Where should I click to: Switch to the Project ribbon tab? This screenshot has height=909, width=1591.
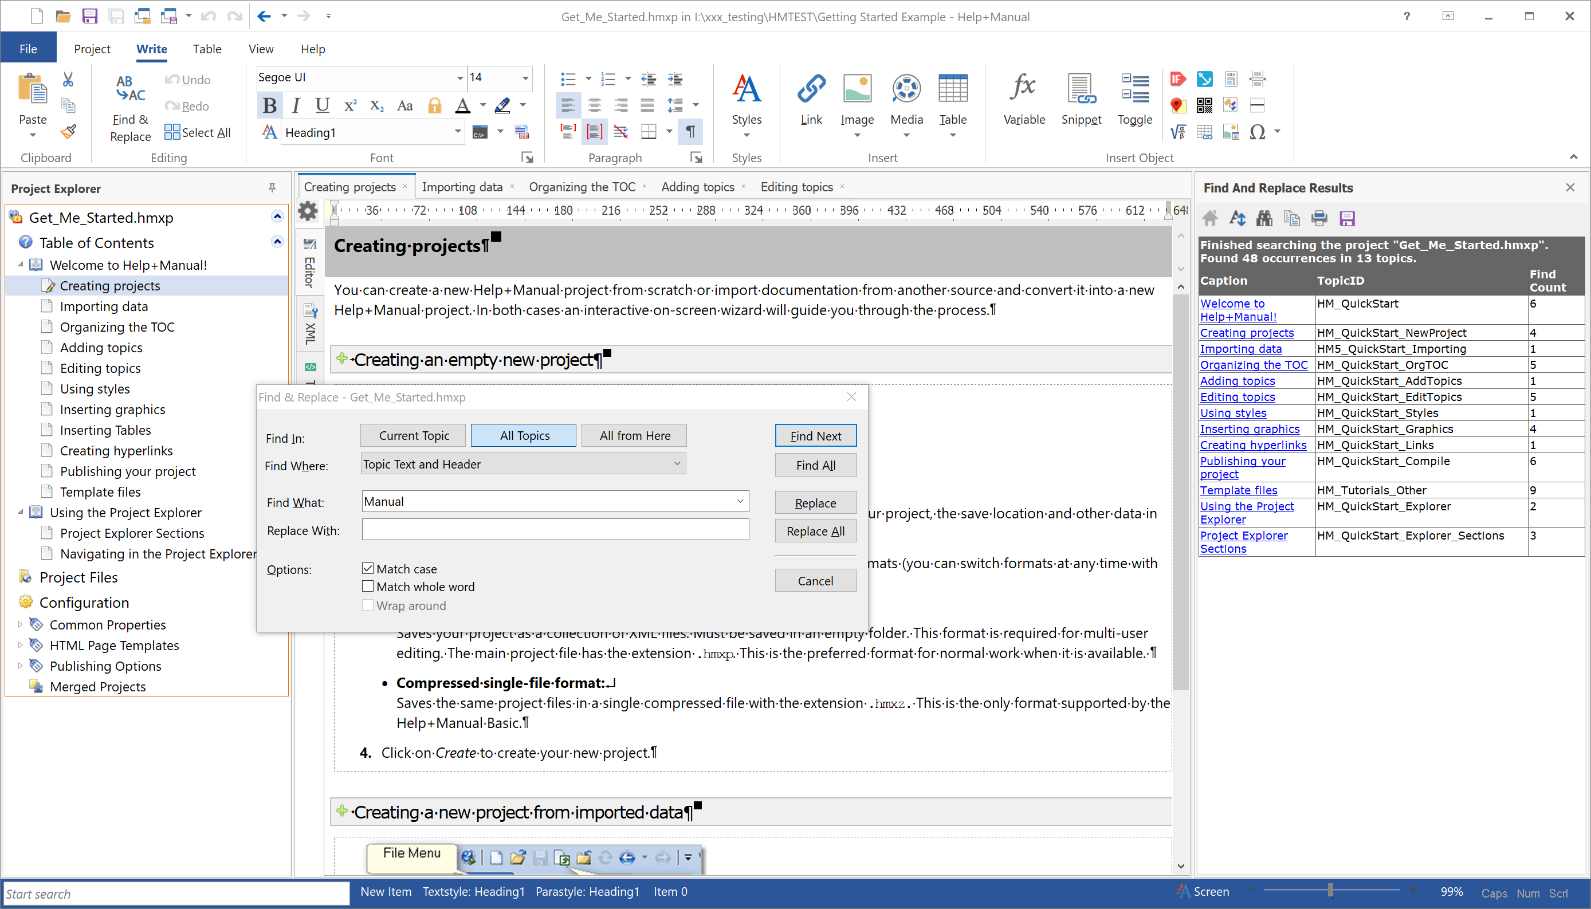(92, 49)
